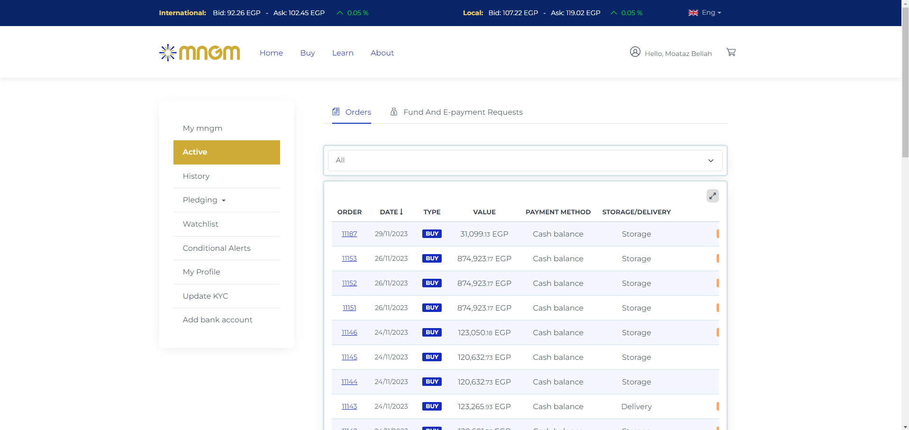The image size is (909, 430).
Task: Open Conditional Alerts page
Action: [x=217, y=248]
